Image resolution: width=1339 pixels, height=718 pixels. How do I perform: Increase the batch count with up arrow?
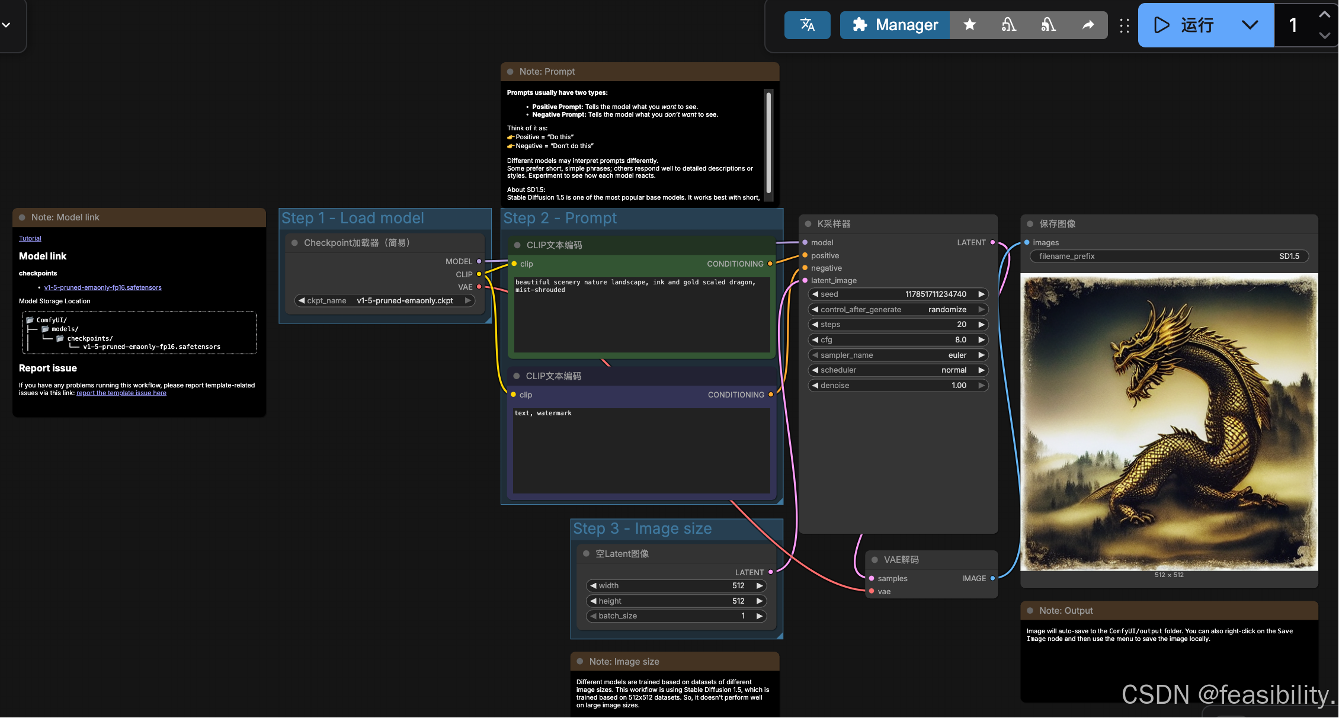point(1325,14)
